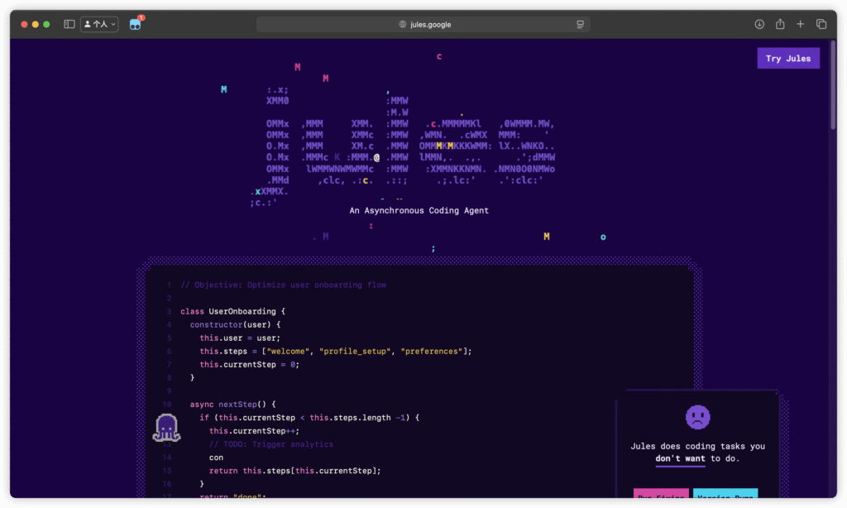847x508 pixels.
Task: Open the reader view icon in address bar
Action: coord(580,24)
